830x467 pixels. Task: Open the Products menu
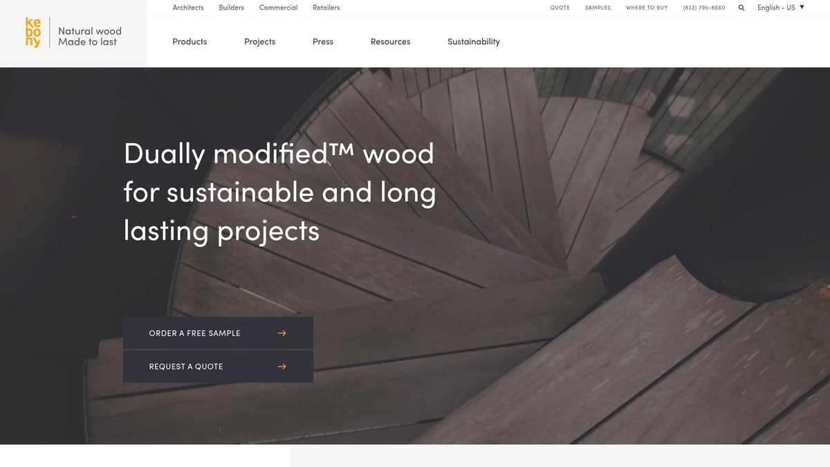[x=190, y=42]
